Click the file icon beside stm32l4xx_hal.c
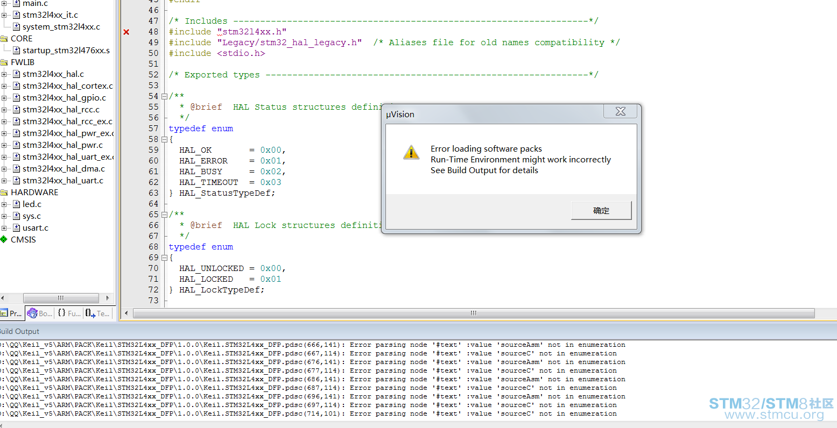This screenshot has height=428, width=837. click(17, 74)
